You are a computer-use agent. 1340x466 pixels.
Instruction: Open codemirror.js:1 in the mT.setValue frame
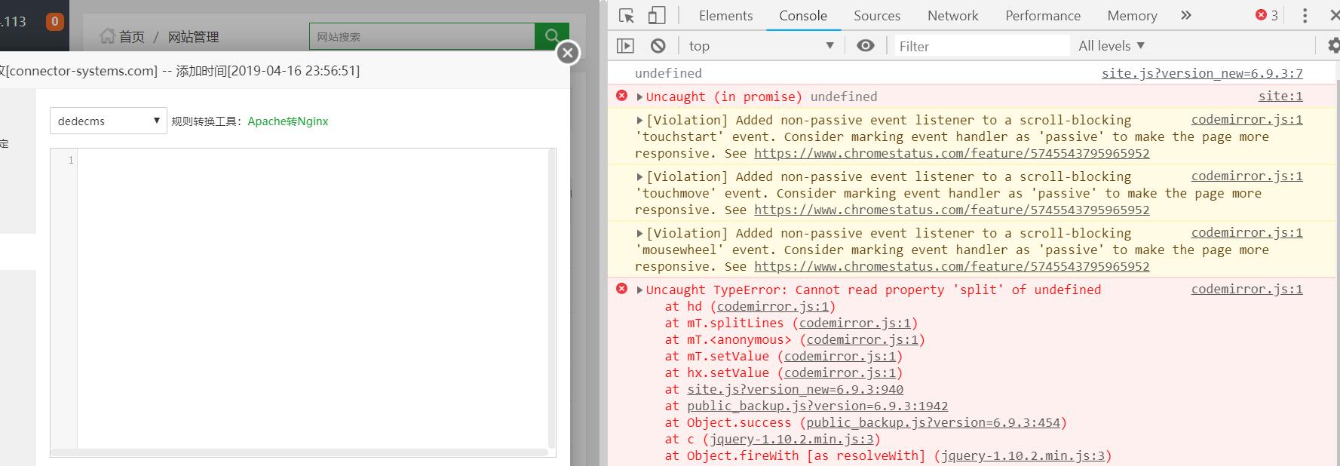pos(840,356)
